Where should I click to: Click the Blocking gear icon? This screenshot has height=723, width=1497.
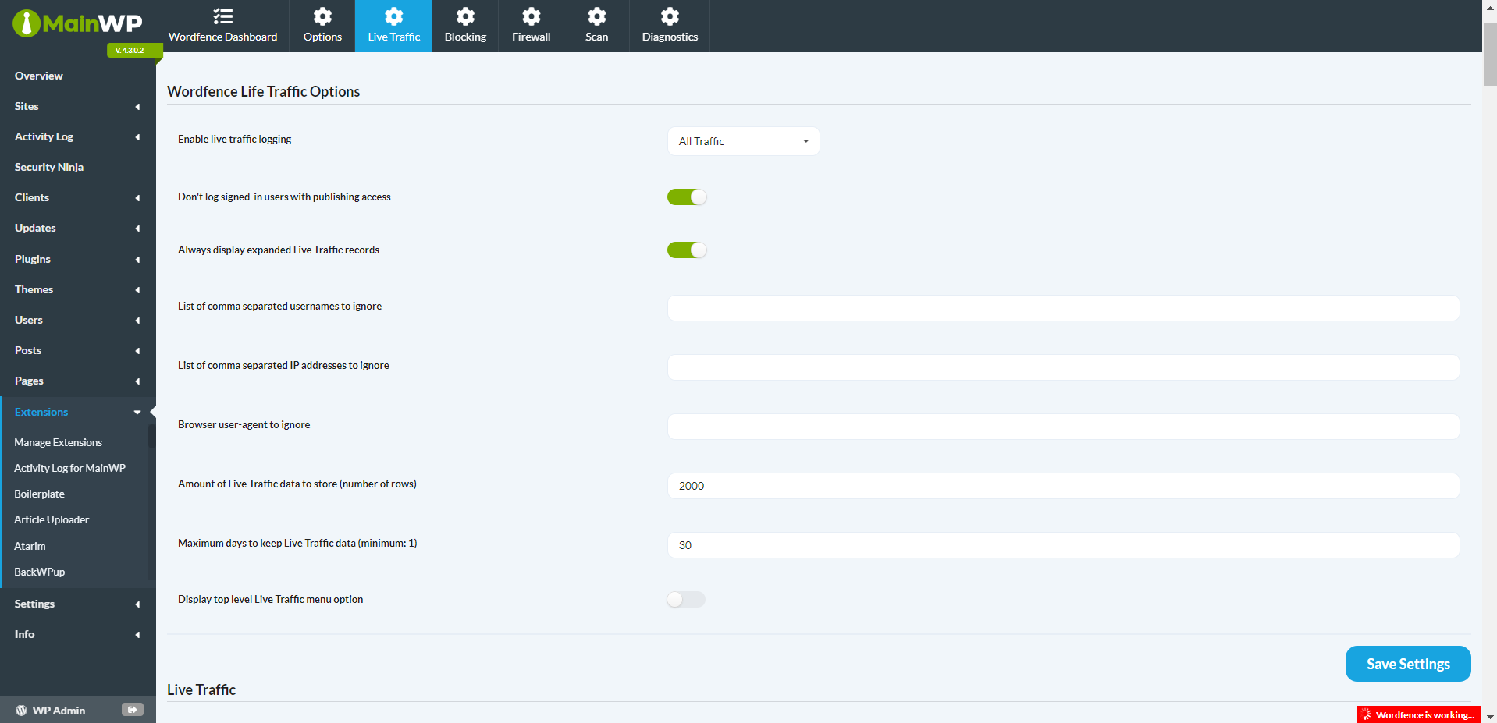(465, 16)
